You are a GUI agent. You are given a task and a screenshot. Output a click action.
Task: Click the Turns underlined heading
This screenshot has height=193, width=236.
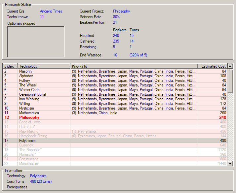(135, 30)
